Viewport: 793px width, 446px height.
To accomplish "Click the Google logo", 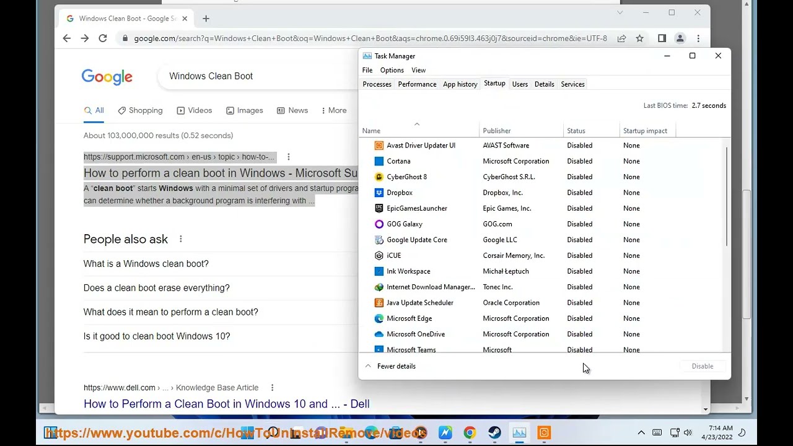I will point(107,77).
